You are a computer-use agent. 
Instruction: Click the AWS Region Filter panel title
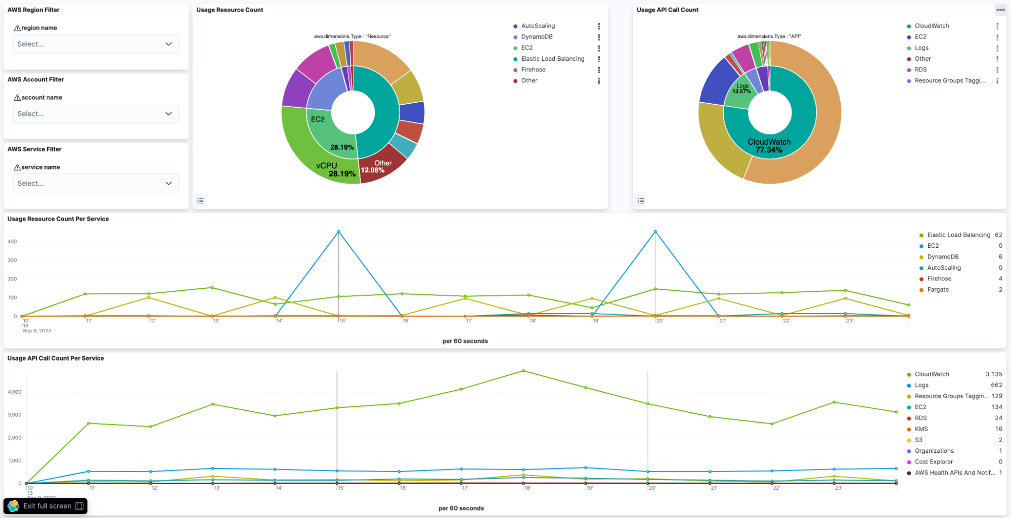point(33,10)
